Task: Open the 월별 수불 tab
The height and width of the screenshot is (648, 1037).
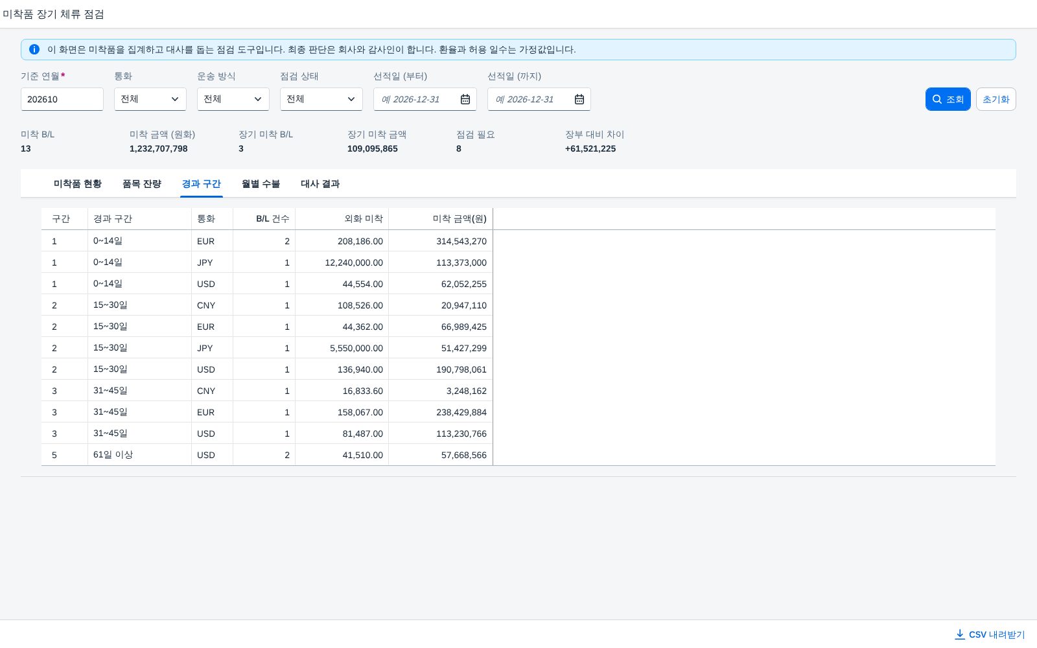Action: (x=261, y=184)
